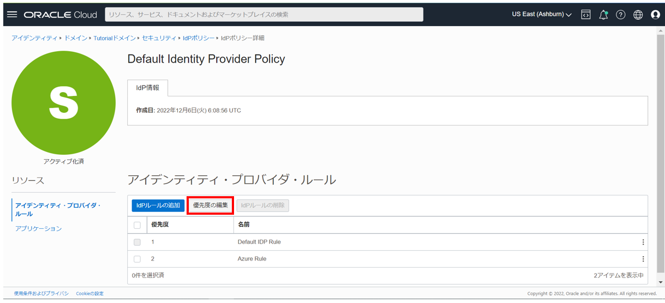Check the Default IDP Rule row checkbox

pyautogui.click(x=137, y=242)
